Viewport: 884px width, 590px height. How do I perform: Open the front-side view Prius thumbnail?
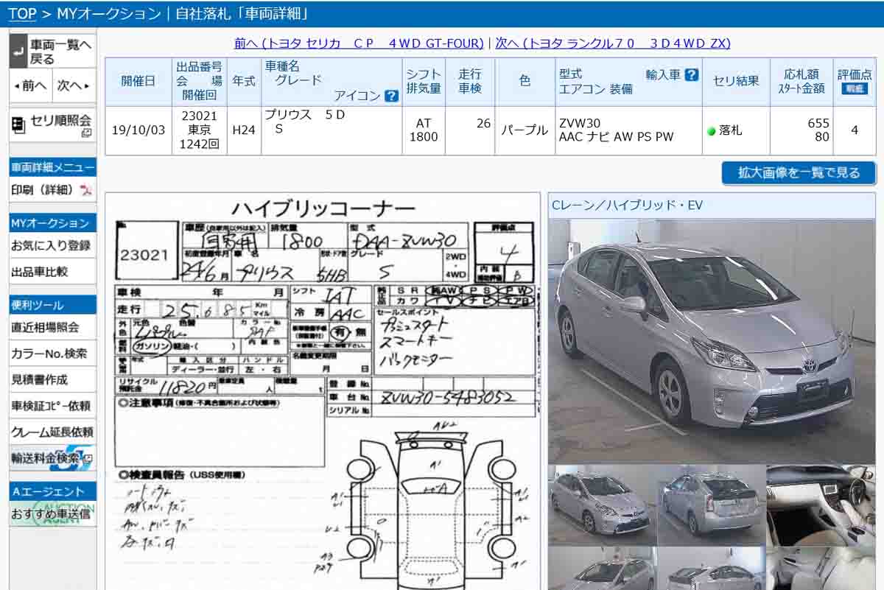point(601,505)
